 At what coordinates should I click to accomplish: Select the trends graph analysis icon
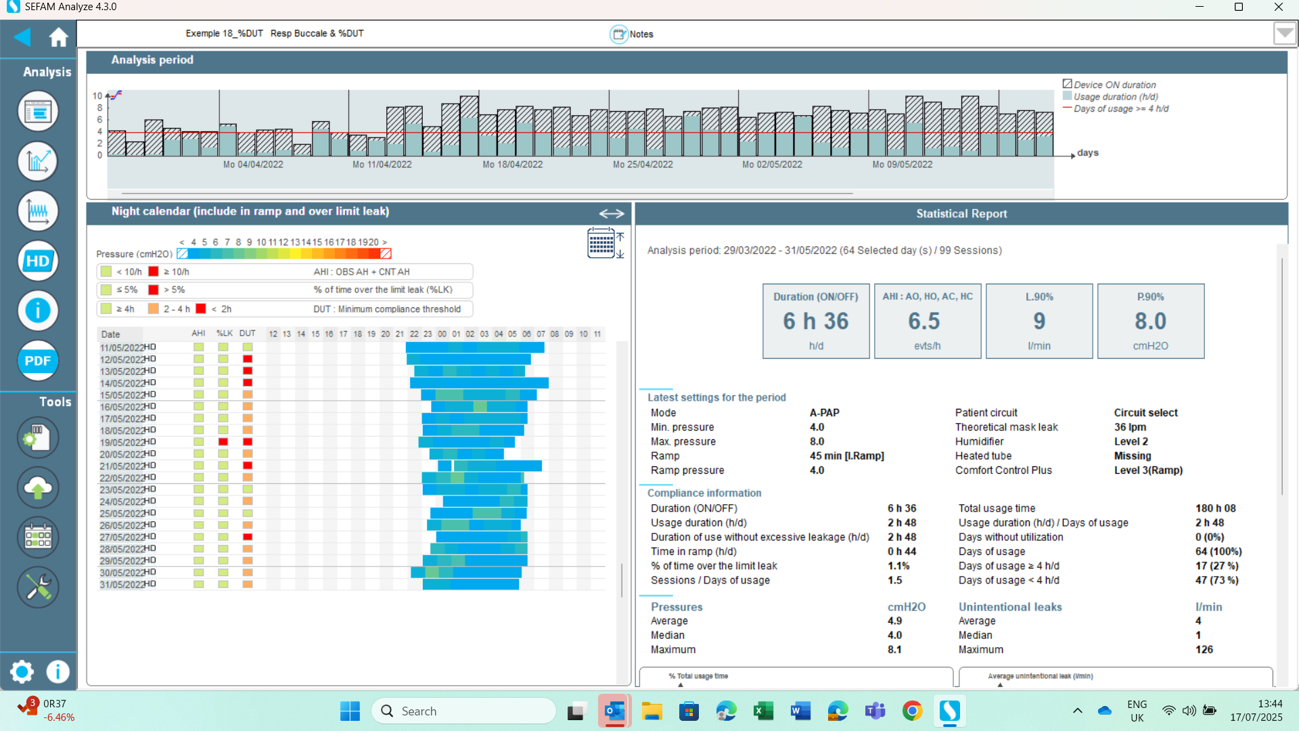38,161
